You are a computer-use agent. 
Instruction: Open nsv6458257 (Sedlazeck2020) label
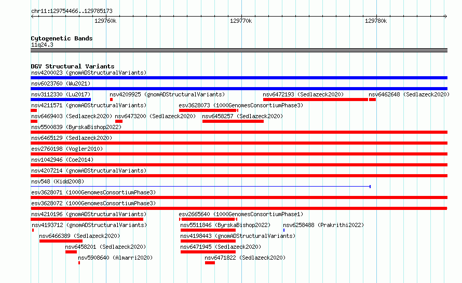pyautogui.click(x=242, y=116)
